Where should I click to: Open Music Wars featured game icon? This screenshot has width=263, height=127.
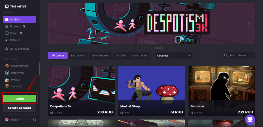point(7,73)
